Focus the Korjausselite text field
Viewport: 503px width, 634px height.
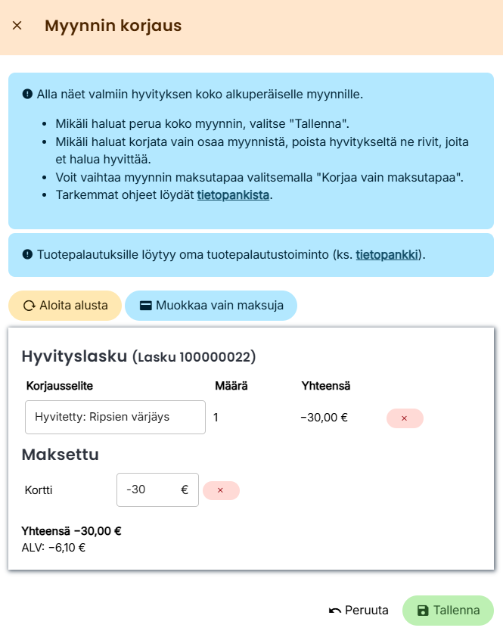coord(115,417)
